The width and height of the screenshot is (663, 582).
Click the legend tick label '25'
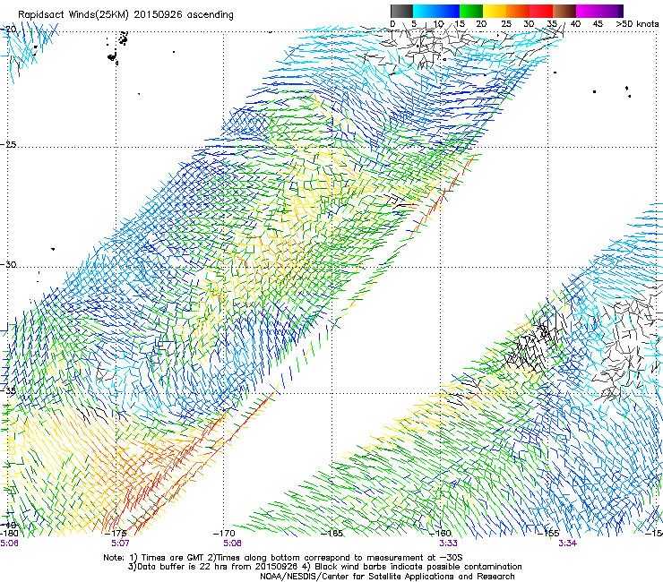[506, 24]
